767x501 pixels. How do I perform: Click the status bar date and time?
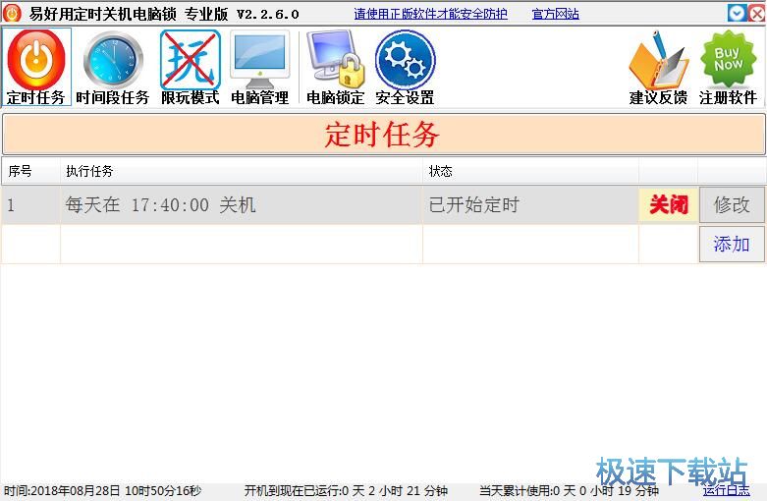102,491
